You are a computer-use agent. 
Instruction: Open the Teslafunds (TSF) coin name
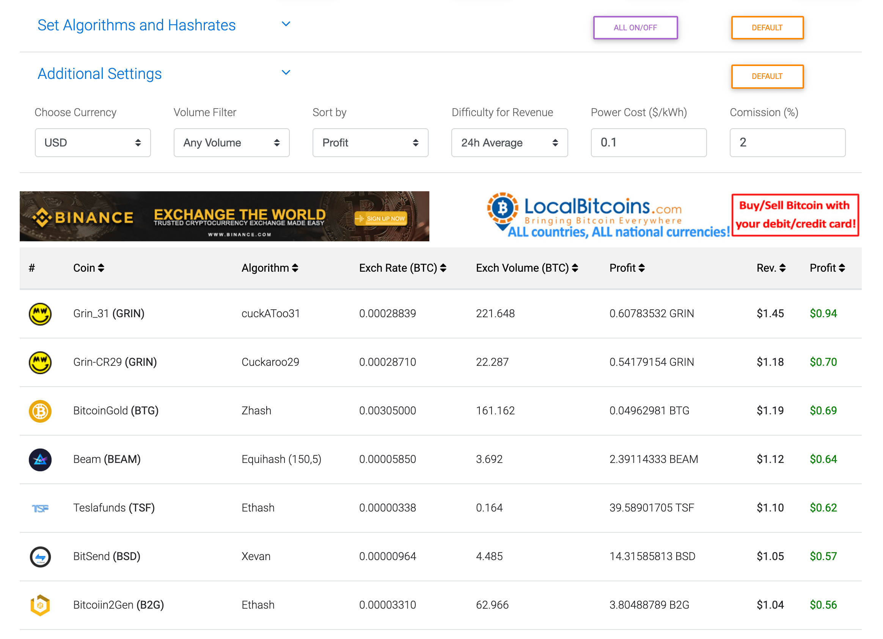click(114, 508)
